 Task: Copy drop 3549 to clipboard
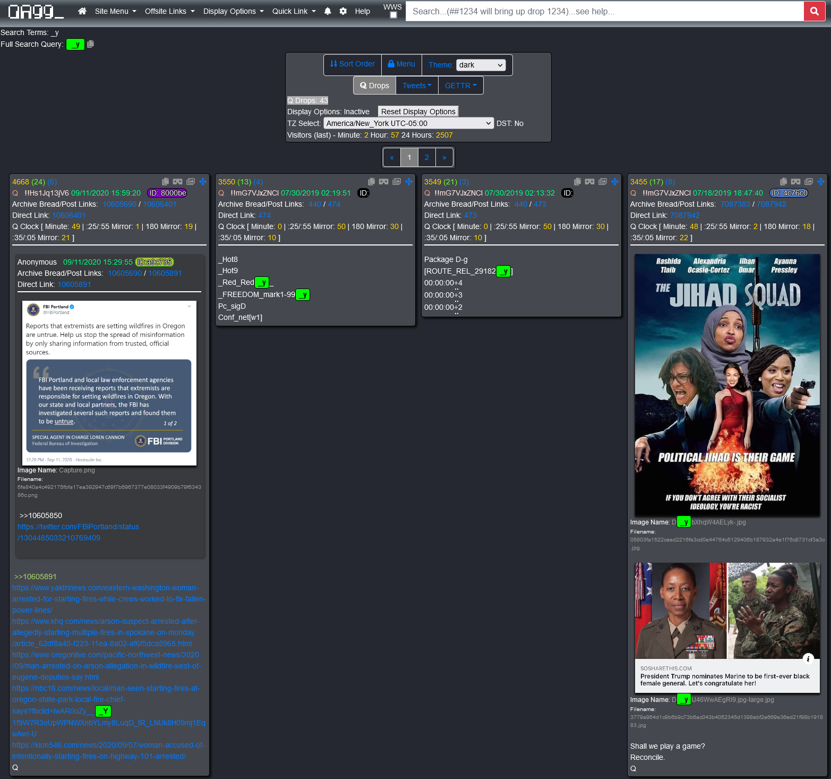[x=577, y=182]
